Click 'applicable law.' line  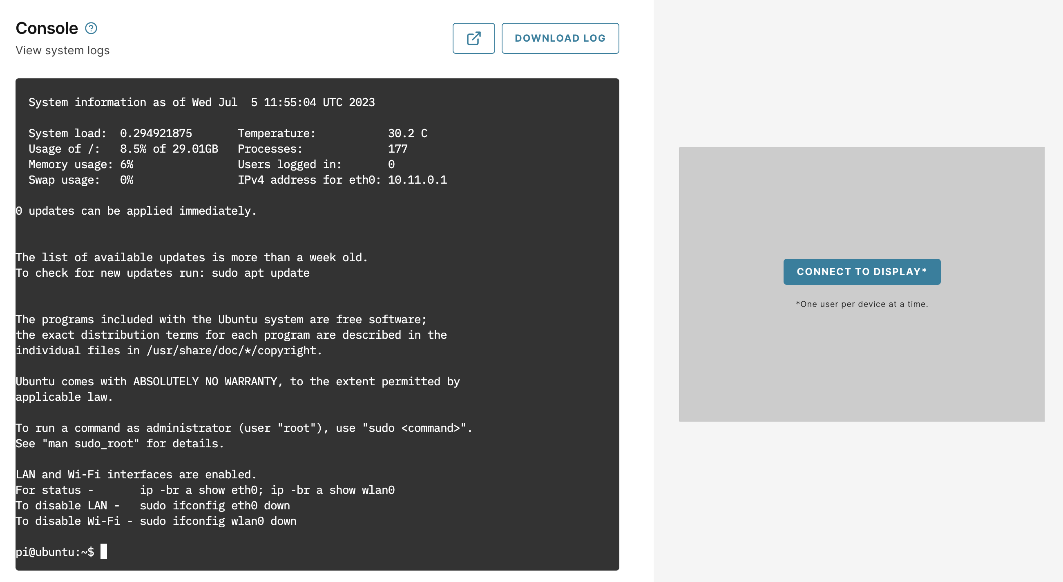coord(64,397)
